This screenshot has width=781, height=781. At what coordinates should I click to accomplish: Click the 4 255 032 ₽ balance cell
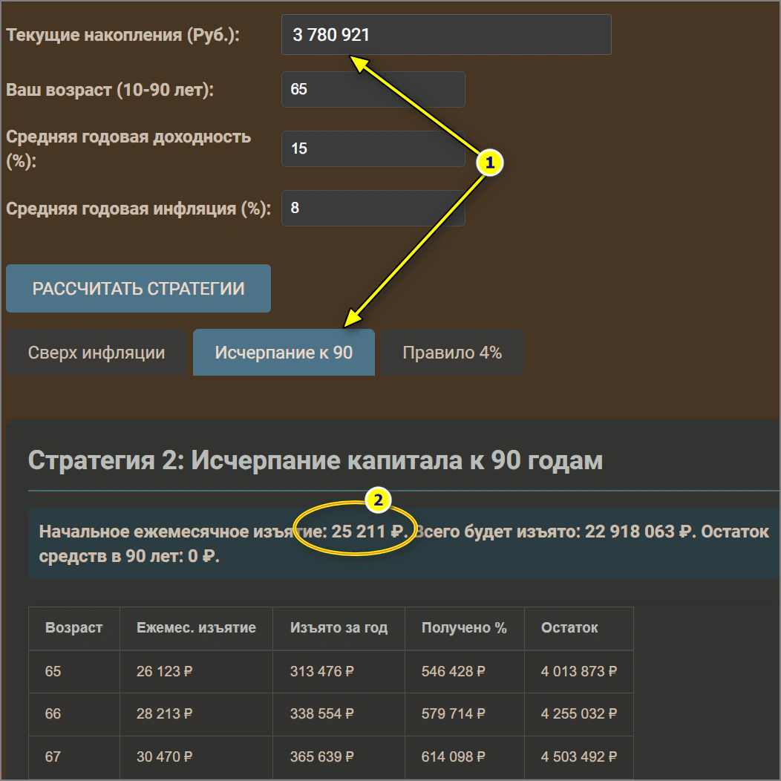pos(579,713)
